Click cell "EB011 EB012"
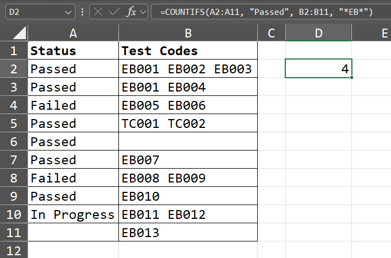 (188, 214)
